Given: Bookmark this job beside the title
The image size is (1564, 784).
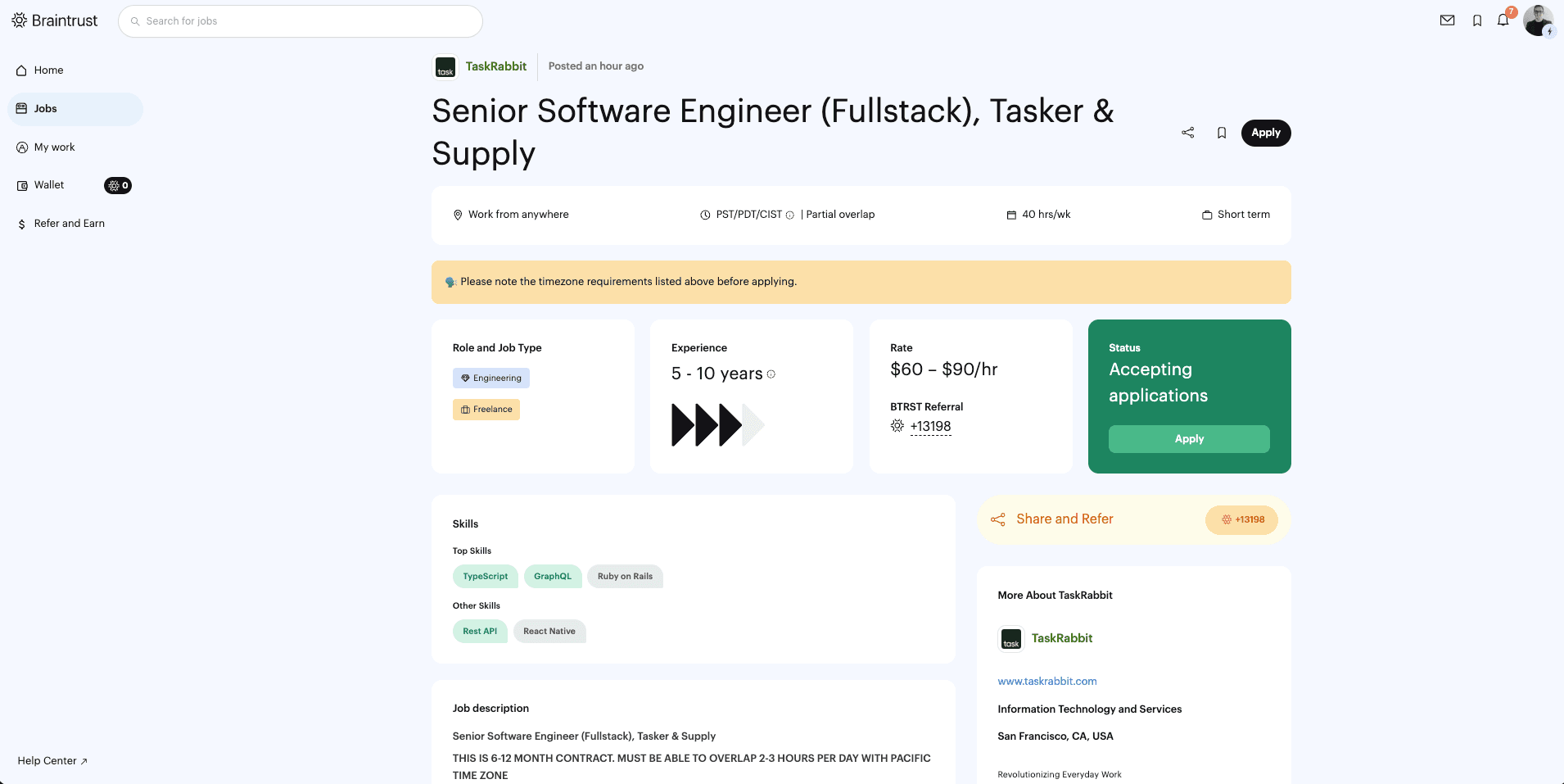Looking at the screenshot, I should pos(1222,133).
